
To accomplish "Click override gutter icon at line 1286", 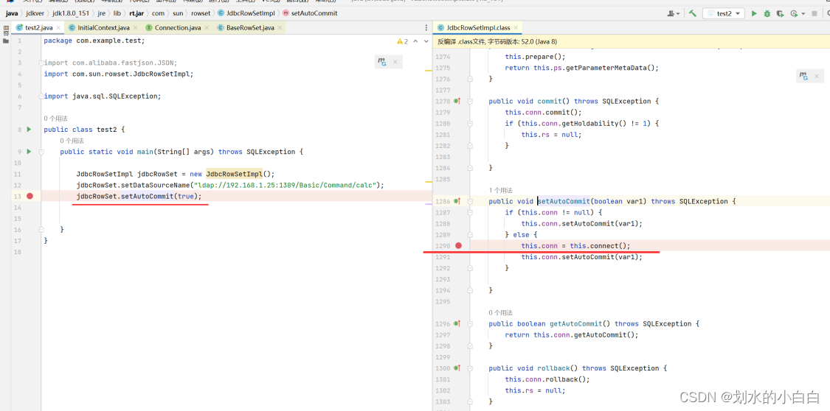I will pyautogui.click(x=457, y=201).
